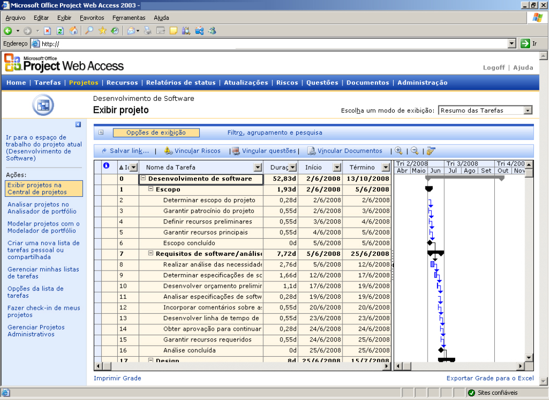Open the Administração tab
Image resolution: width=549 pixels, height=400 pixels.
(x=422, y=83)
